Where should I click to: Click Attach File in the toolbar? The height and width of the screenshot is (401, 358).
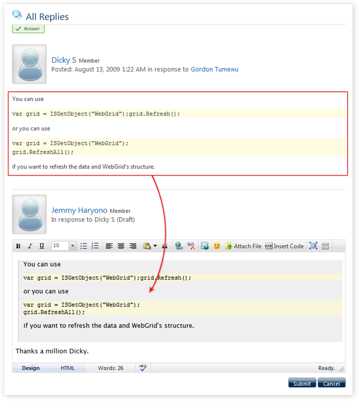point(243,246)
